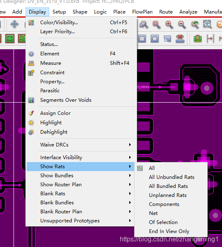Click the Zoom Out minus magnifier
This screenshot has width=222, height=247.
182,25
